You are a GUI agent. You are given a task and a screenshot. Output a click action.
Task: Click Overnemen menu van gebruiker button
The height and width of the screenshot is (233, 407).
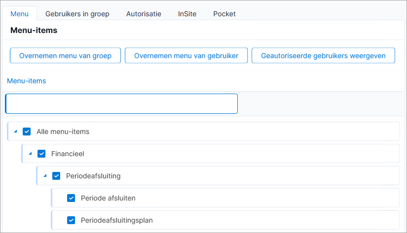point(186,56)
